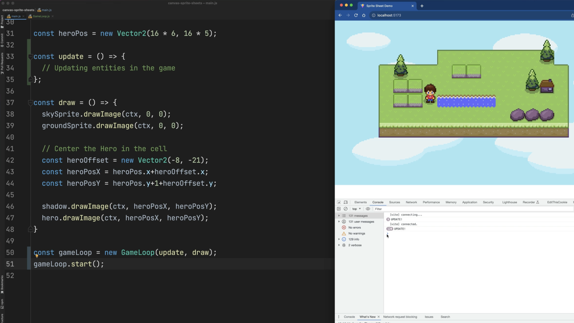Toggle the DevTools device toolbar
This screenshot has width=574, height=323.
pyautogui.click(x=346, y=202)
